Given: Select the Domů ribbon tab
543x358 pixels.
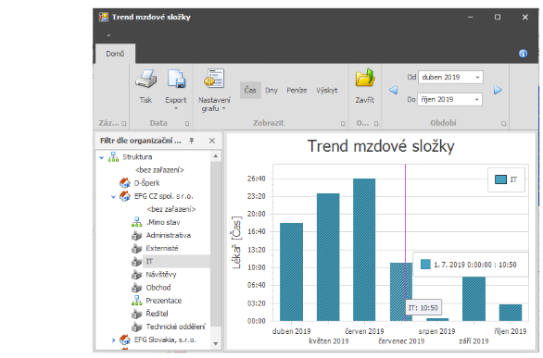Looking at the screenshot, I should click(x=115, y=54).
